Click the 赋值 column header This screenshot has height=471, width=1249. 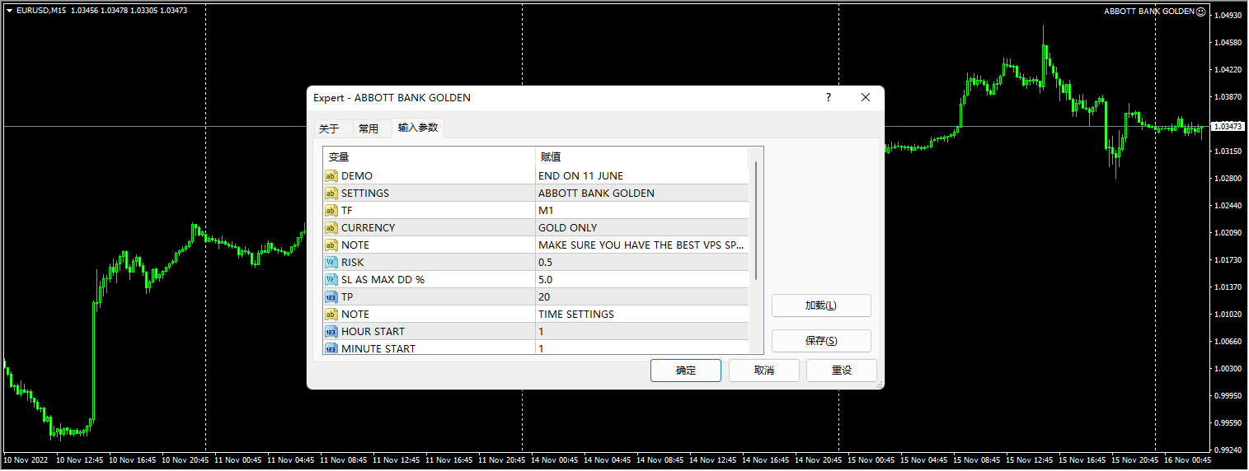coord(641,156)
